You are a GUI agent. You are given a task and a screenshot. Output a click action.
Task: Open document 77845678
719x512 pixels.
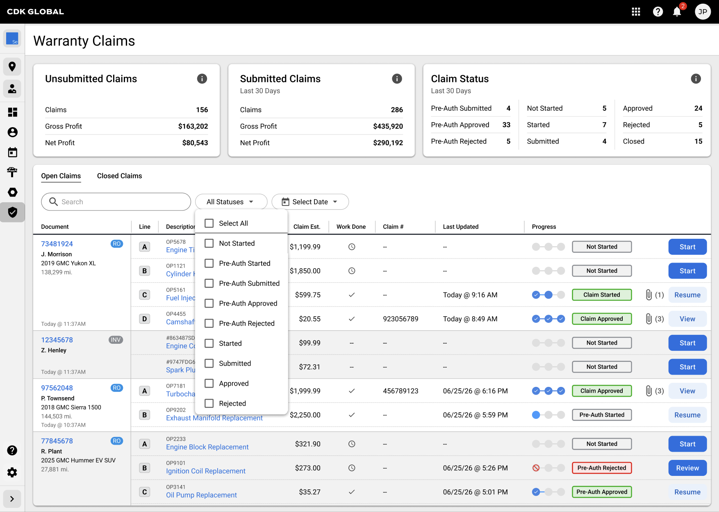point(57,441)
